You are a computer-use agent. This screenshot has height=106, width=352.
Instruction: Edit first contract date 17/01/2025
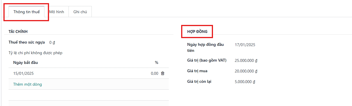click(245, 45)
